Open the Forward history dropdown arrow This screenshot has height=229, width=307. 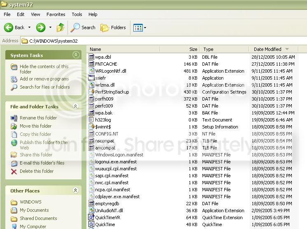(x=50, y=27)
